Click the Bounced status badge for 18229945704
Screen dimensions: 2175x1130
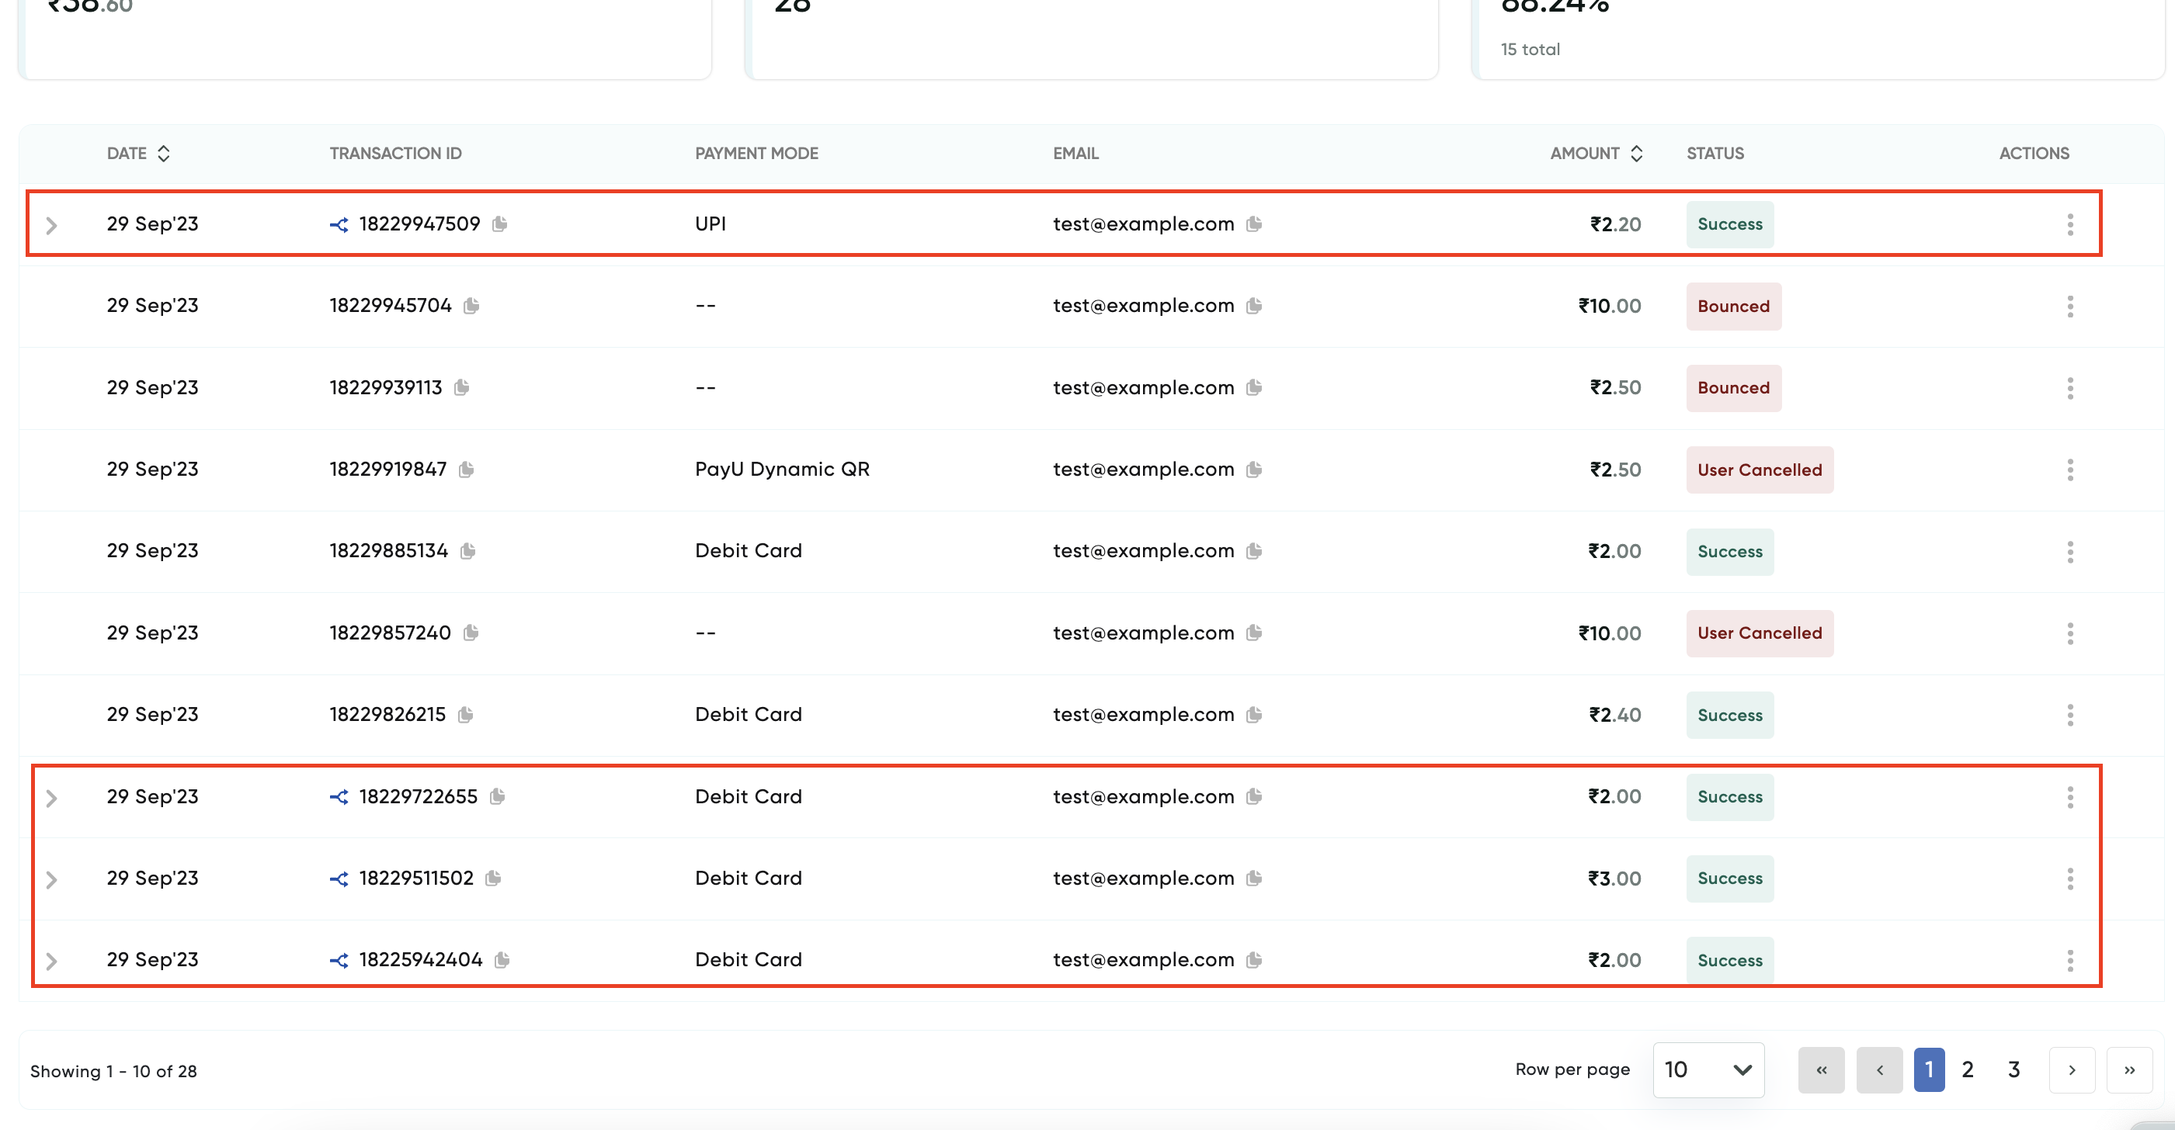pos(1732,307)
